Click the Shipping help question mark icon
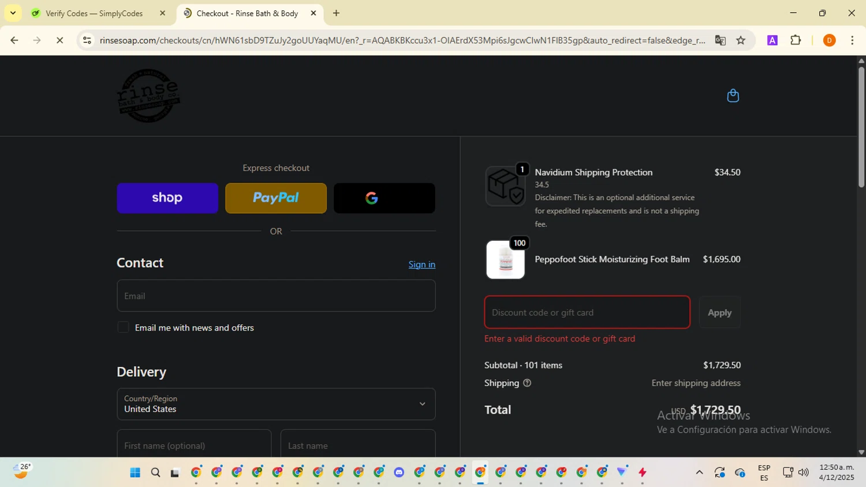866x487 pixels. [x=527, y=383]
